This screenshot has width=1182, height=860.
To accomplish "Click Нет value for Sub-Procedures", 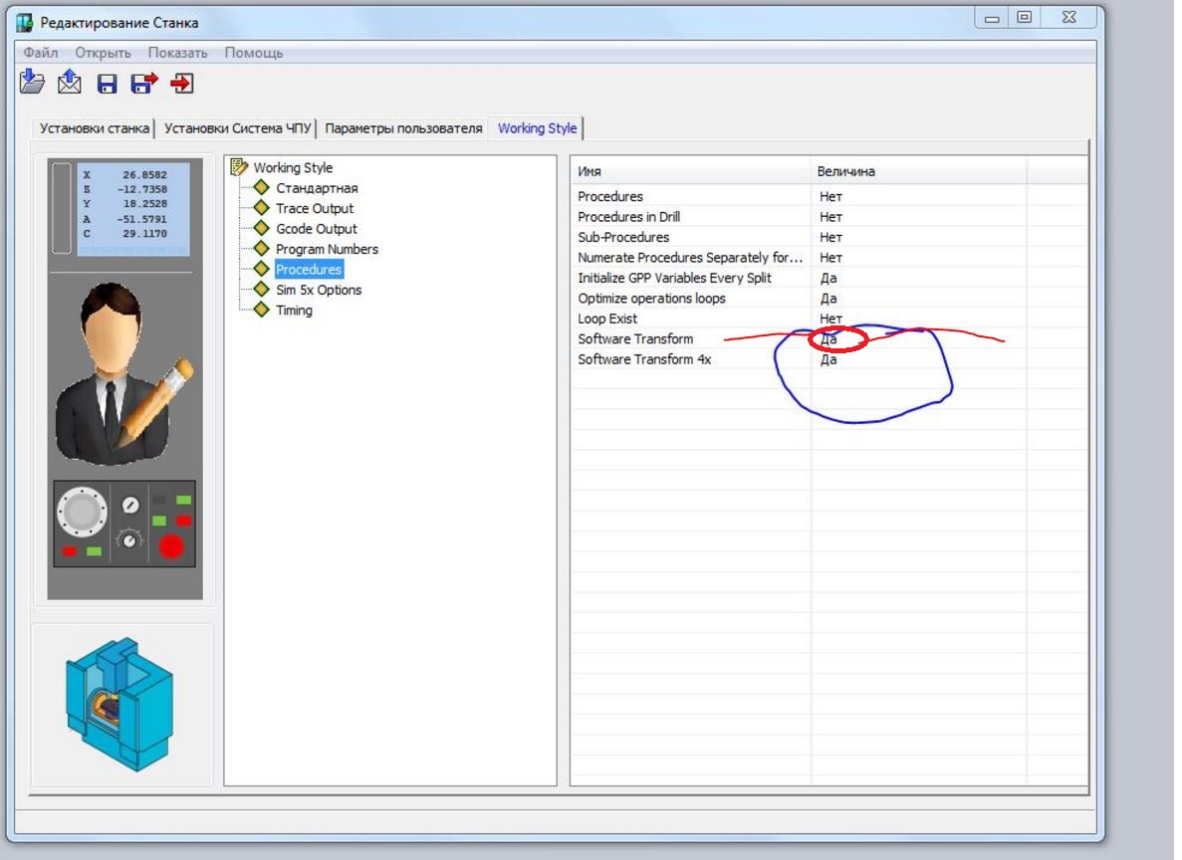I will tap(830, 237).
